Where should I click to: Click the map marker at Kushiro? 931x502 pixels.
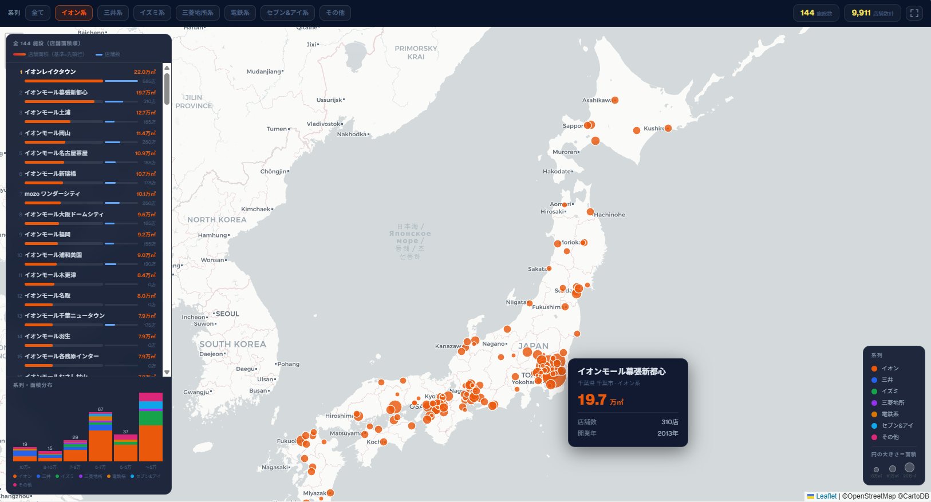(x=668, y=128)
